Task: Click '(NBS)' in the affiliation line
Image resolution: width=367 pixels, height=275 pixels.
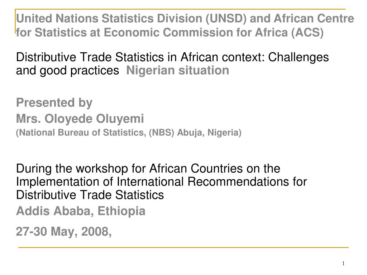Action: click(162, 132)
